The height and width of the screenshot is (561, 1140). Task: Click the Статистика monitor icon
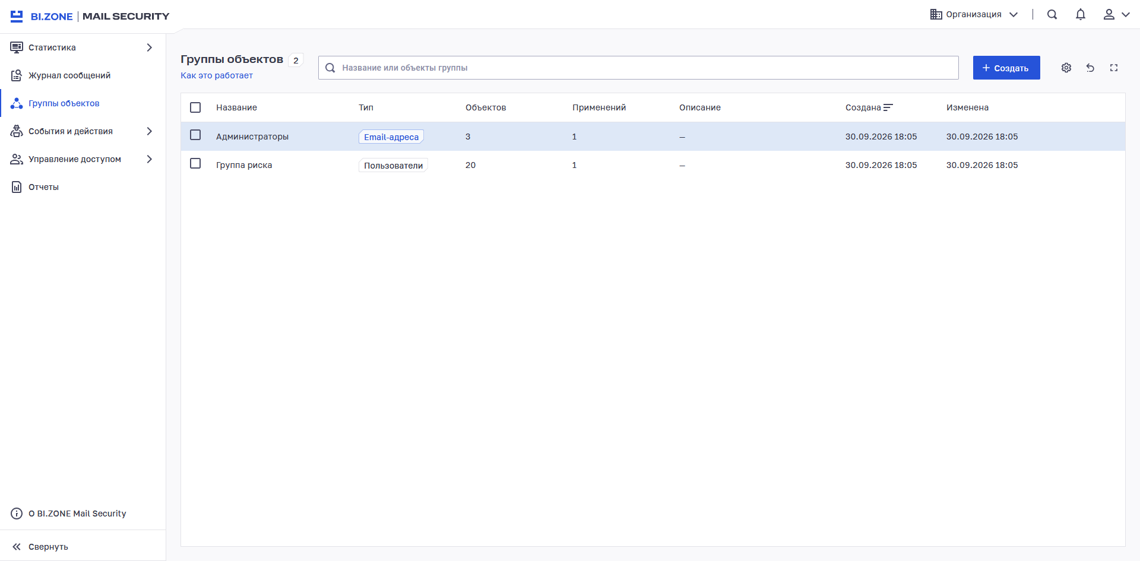click(x=17, y=47)
